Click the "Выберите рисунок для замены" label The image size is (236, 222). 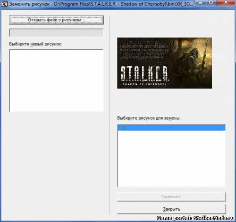[x=149, y=118]
